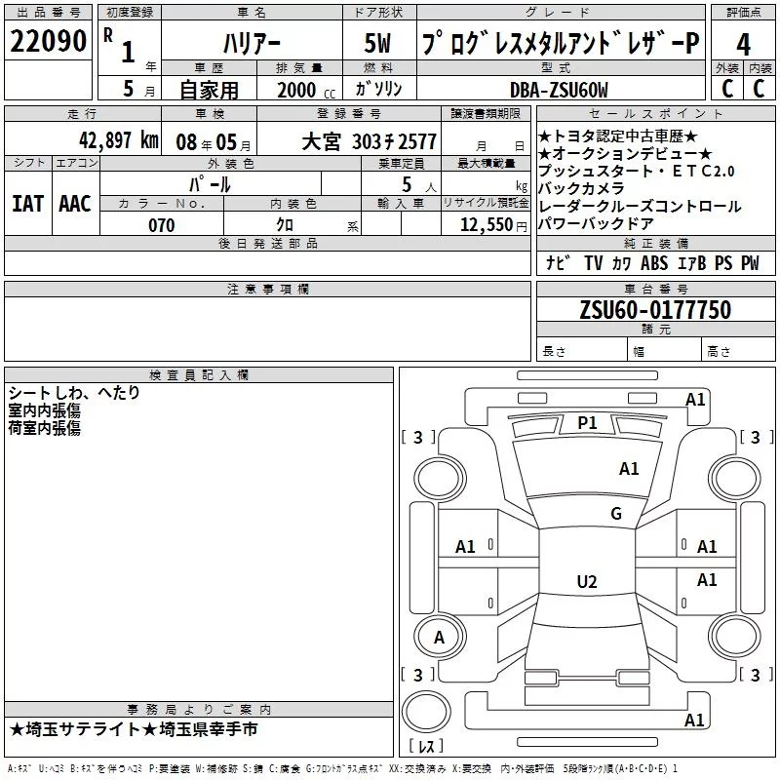Click the 高さ dimension cell
Viewport: 780px width, 780px height.
pyautogui.click(x=739, y=351)
